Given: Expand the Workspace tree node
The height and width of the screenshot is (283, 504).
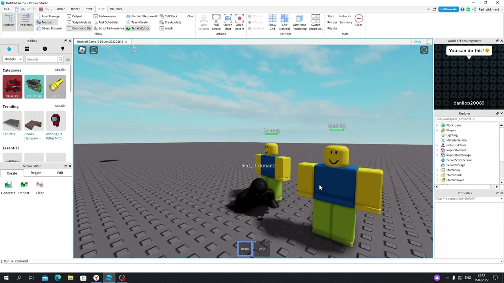Looking at the screenshot, I should [437, 125].
